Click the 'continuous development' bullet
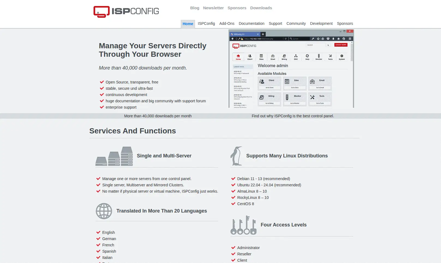This screenshot has width=441, height=263. 126,95
